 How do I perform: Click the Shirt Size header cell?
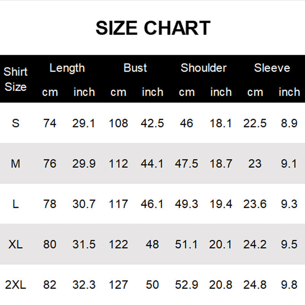(16, 79)
